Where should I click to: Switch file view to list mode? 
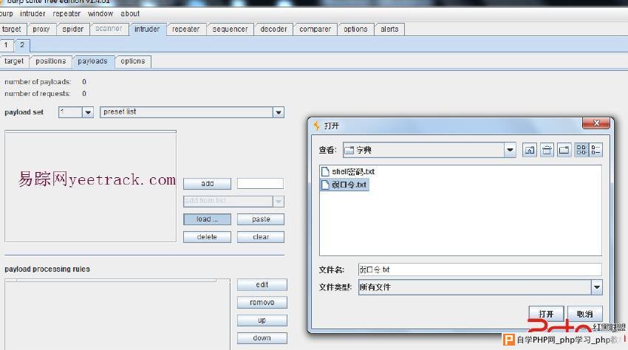pos(581,150)
